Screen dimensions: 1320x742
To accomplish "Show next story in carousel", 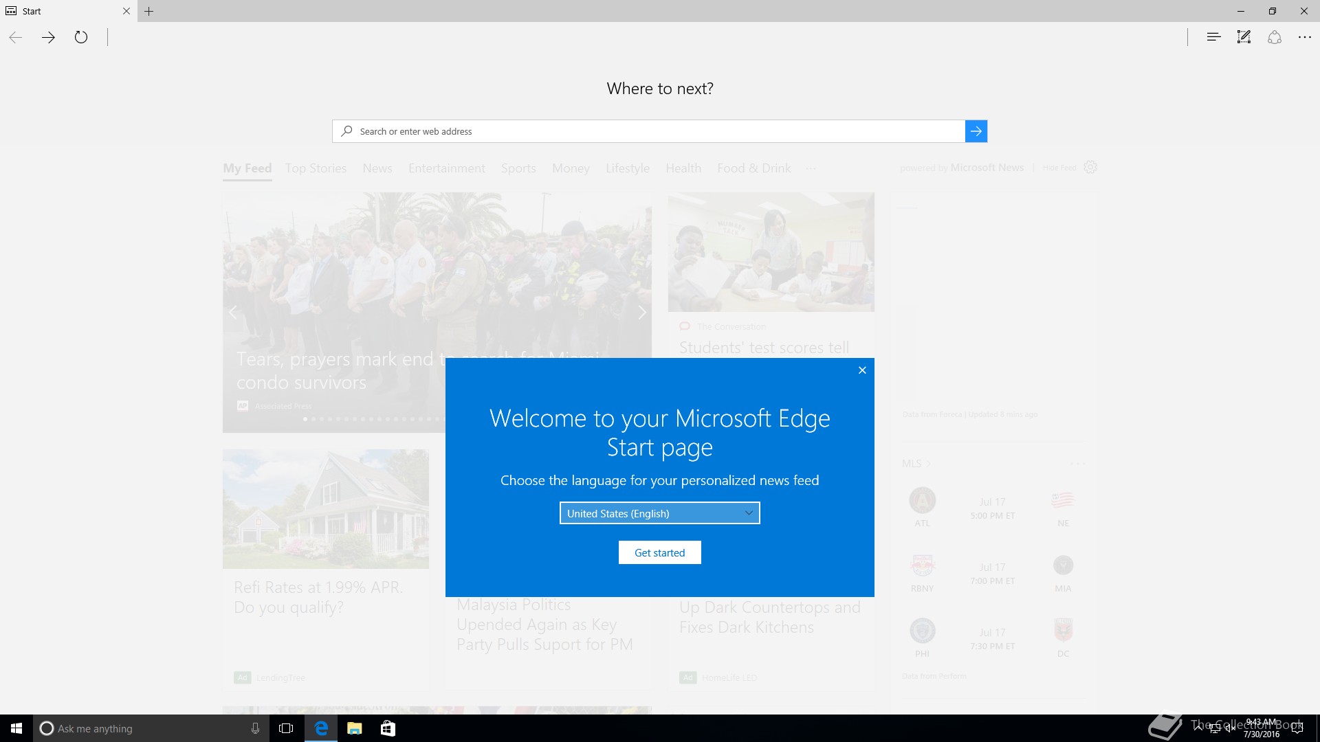I will pos(641,313).
